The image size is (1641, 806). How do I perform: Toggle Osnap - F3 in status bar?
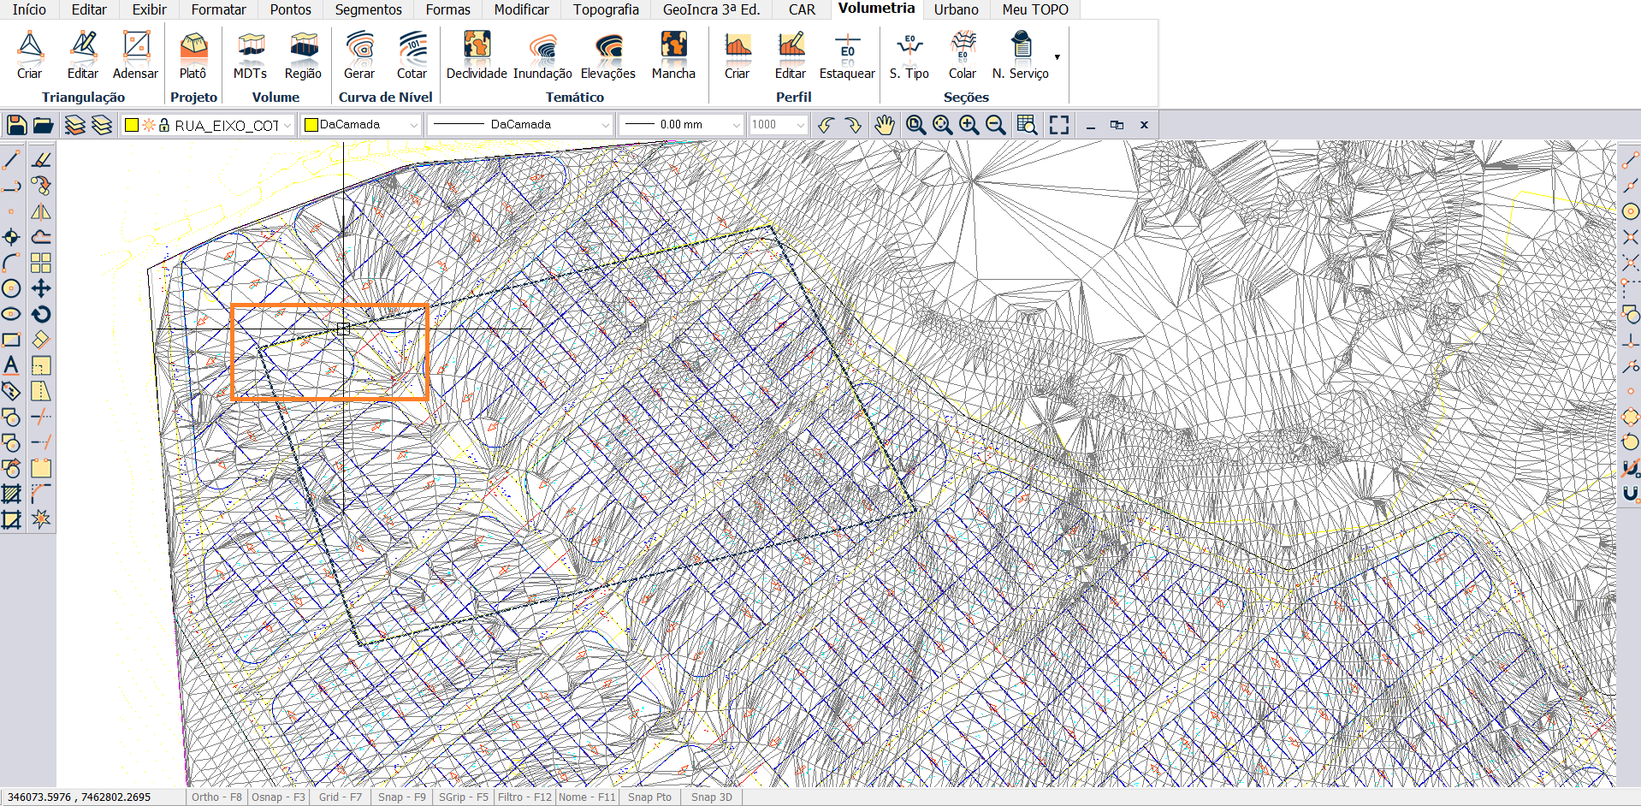[278, 797]
